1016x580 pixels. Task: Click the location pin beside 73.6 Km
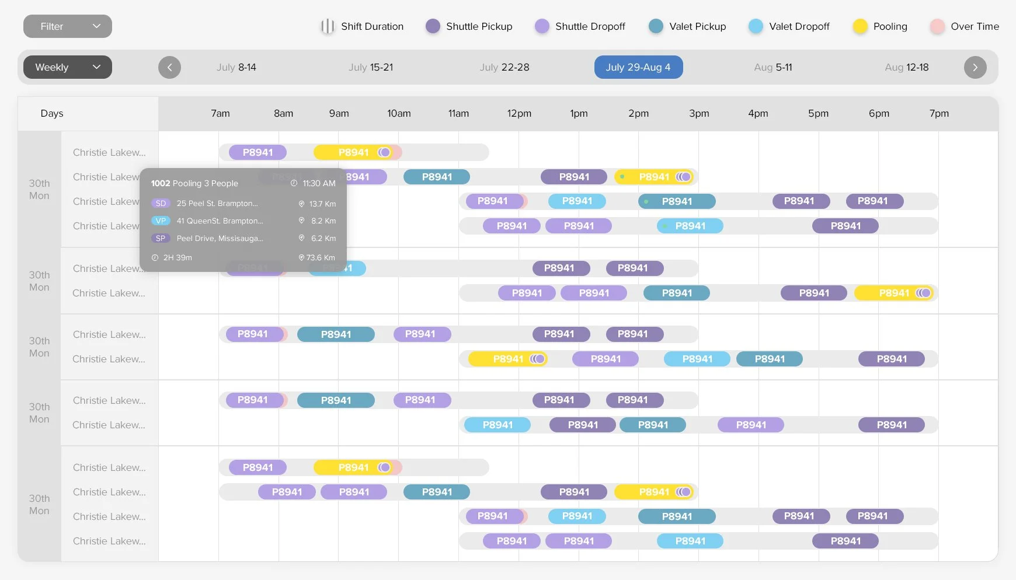tap(301, 257)
